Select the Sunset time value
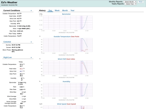Screen dimensions: 146x109 (x=16, y=47)
